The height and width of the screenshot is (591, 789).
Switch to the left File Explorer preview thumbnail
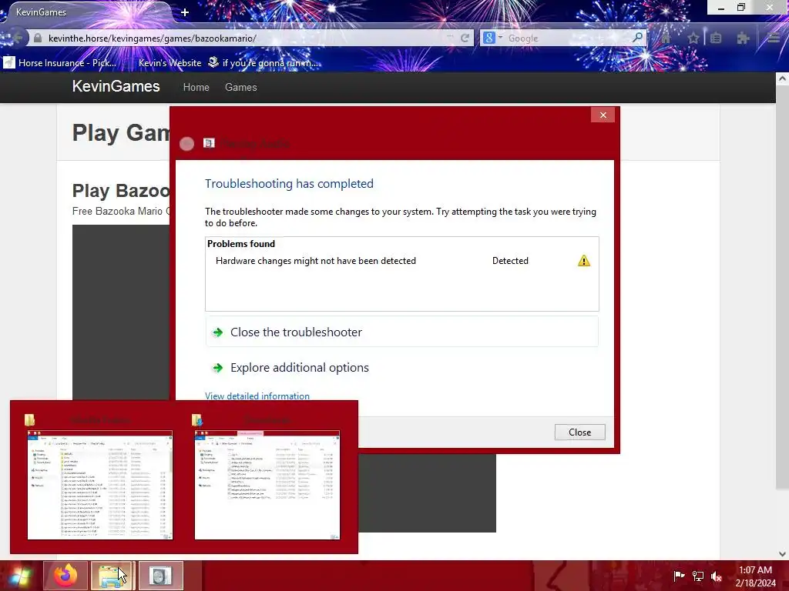tap(99, 485)
